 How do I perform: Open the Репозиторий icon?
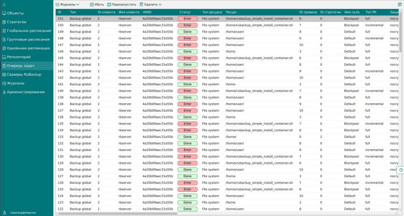pos(4,57)
